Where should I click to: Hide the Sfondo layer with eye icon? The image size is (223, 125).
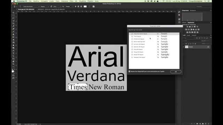[183, 47]
